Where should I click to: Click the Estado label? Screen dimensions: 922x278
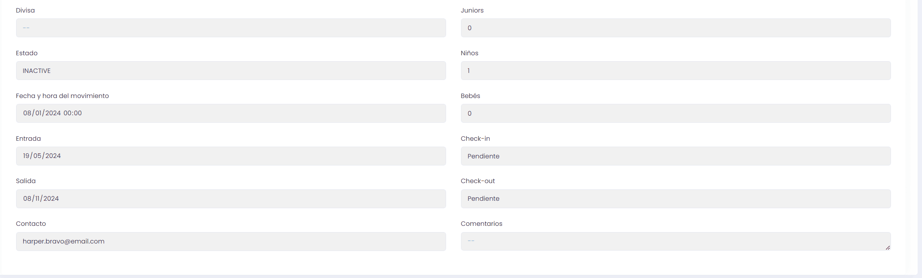point(27,53)
